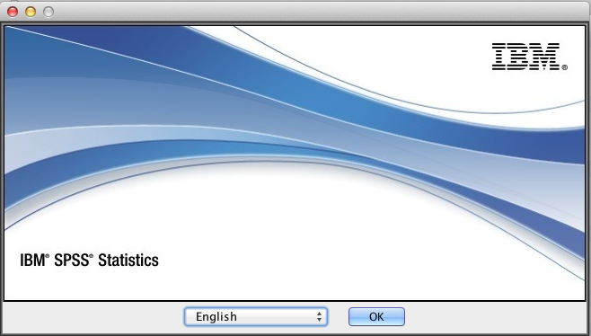
Task: Click the grey bar right of the OK button
Action: 496,317
